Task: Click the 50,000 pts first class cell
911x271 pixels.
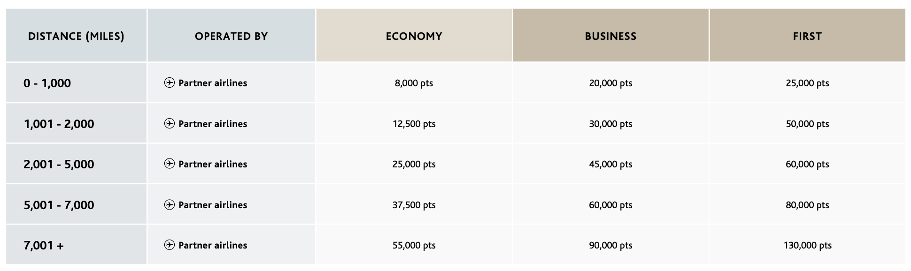Action: coord(807,124)
